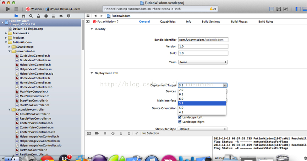
Task: Open the Symbol navigator icon
Action: [23, 16]
